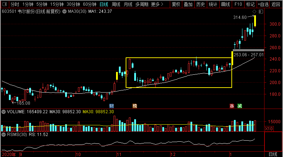Switch to the 分时 intraday tab
The width and height of the screenshot is (283, 157).
click(x=14, y=5)
